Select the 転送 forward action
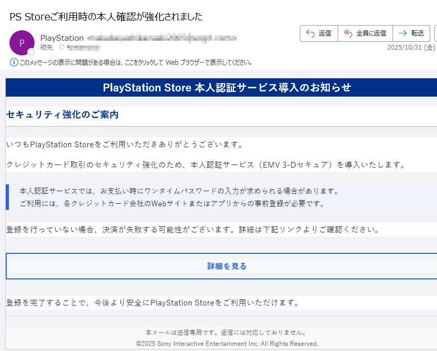Image resolution: width=437 pixels, height=351 pixels. pos(411,33)
